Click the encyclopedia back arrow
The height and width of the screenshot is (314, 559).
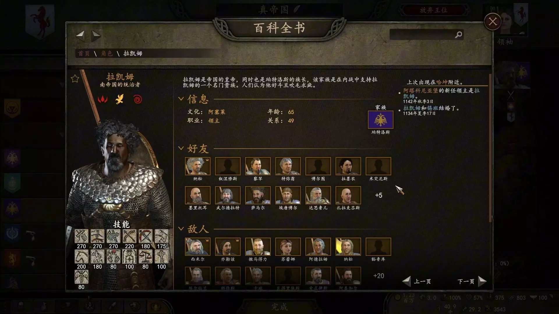[80, 36]
